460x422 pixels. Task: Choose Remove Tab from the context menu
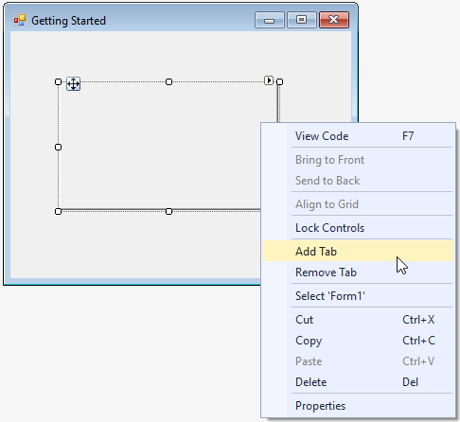point(358,272)
